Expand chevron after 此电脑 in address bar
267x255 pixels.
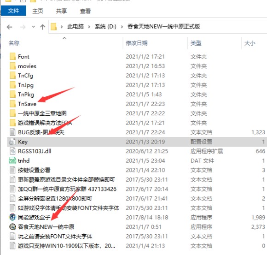point(89,27)
